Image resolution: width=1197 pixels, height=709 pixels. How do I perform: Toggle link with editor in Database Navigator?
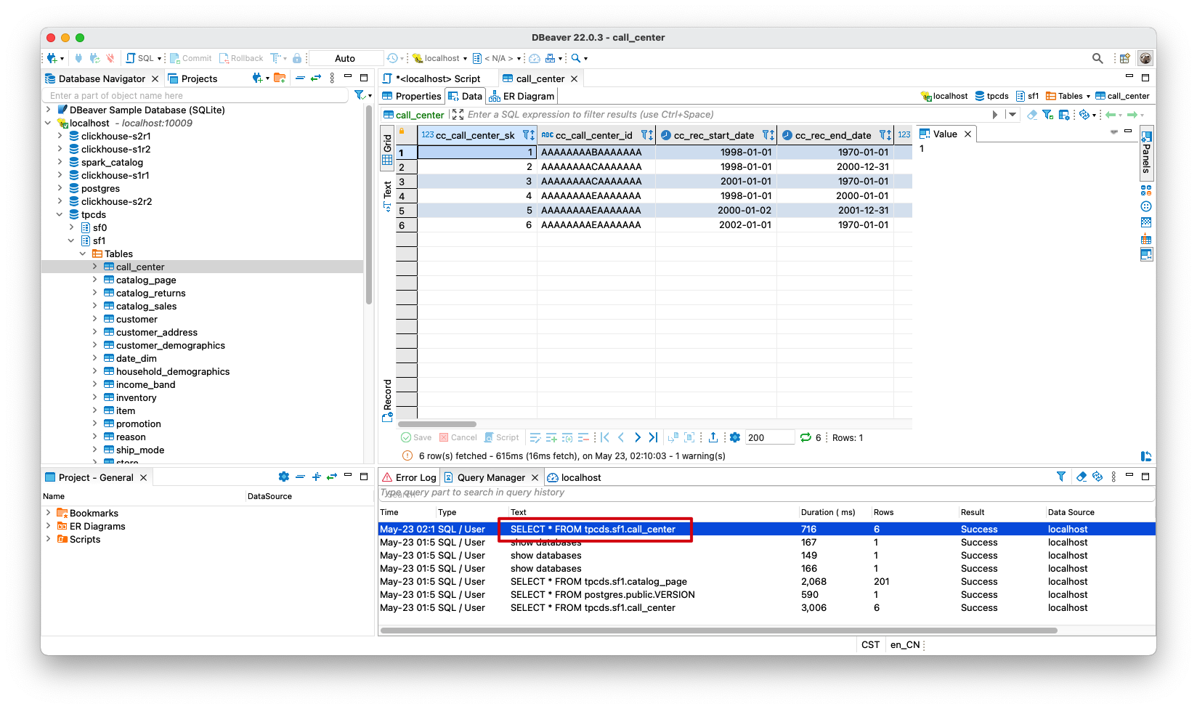tap(316, 78)
